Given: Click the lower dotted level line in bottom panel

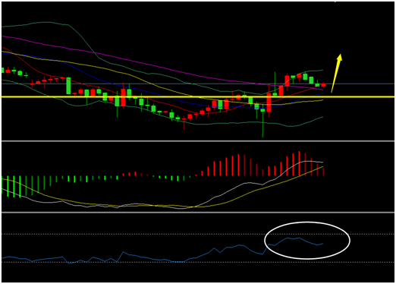Looking at the screenshot, I should [198, 262].
